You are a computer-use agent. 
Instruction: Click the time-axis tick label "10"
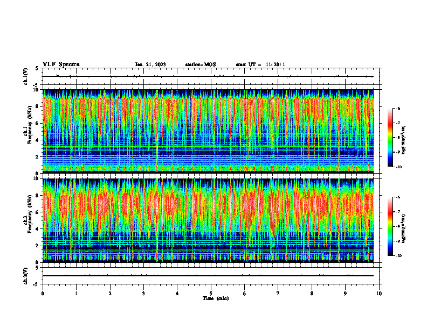tap(379, 294)
